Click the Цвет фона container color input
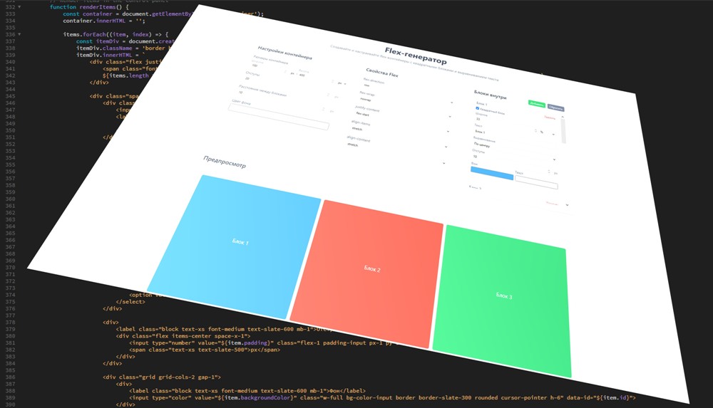 278,118
